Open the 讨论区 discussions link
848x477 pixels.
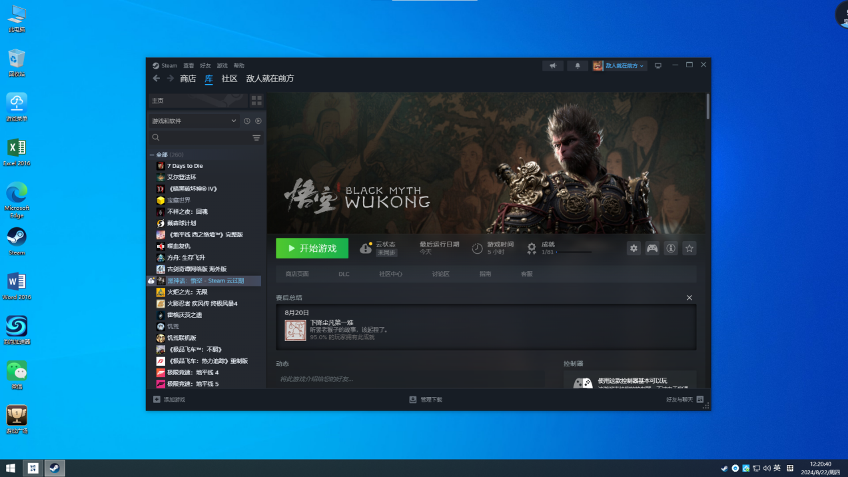[x=440, y=274]
